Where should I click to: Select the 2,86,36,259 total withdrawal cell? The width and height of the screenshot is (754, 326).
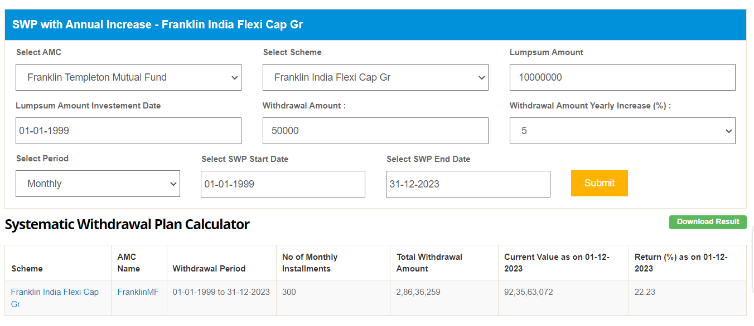pos(418,292)
